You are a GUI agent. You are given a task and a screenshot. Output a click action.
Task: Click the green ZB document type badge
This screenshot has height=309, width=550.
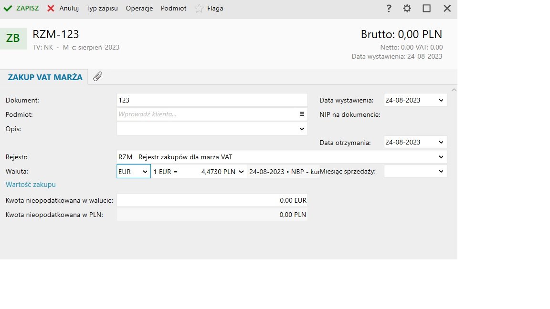tap(13, 38)
